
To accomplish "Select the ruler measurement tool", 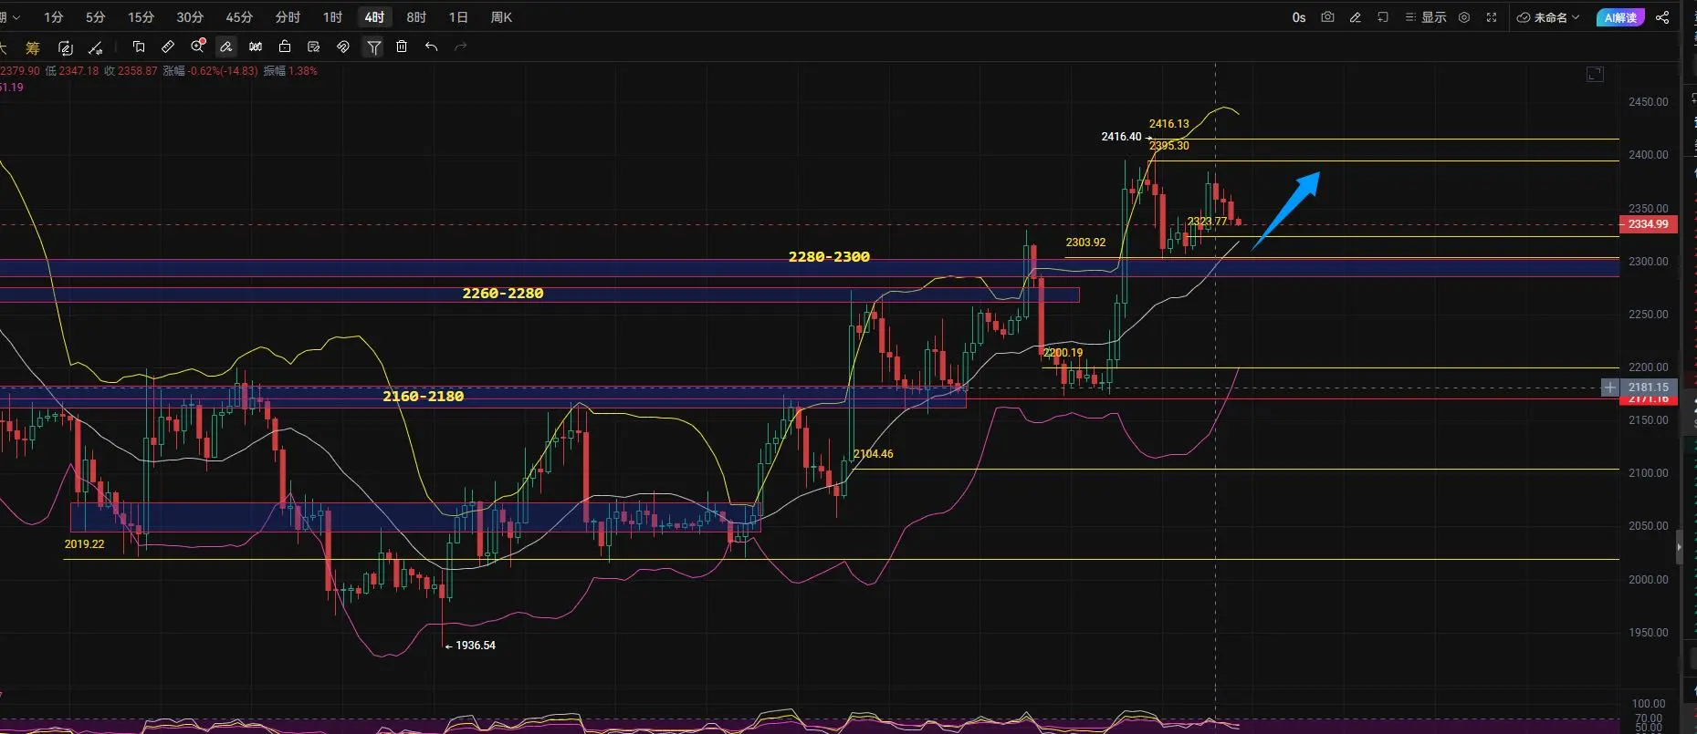I will [168, 47].
